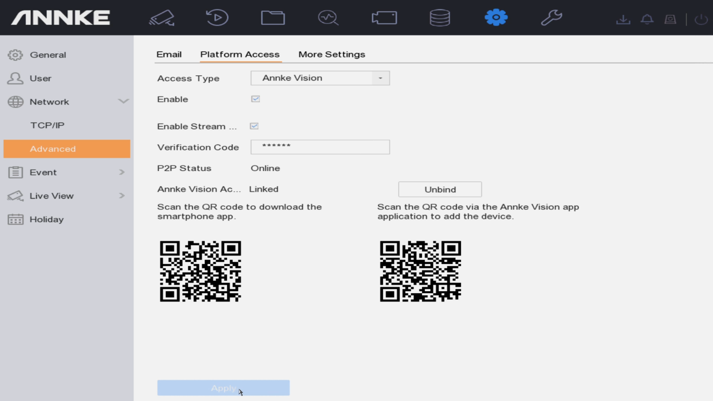Click the Unbind button

coord(440,190)
